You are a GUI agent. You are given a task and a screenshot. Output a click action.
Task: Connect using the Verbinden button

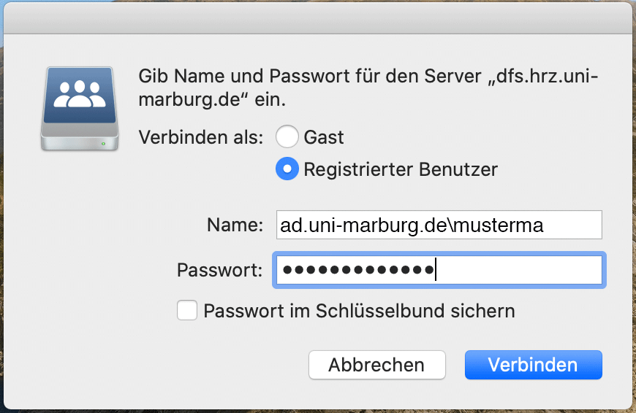pos(534,365)
